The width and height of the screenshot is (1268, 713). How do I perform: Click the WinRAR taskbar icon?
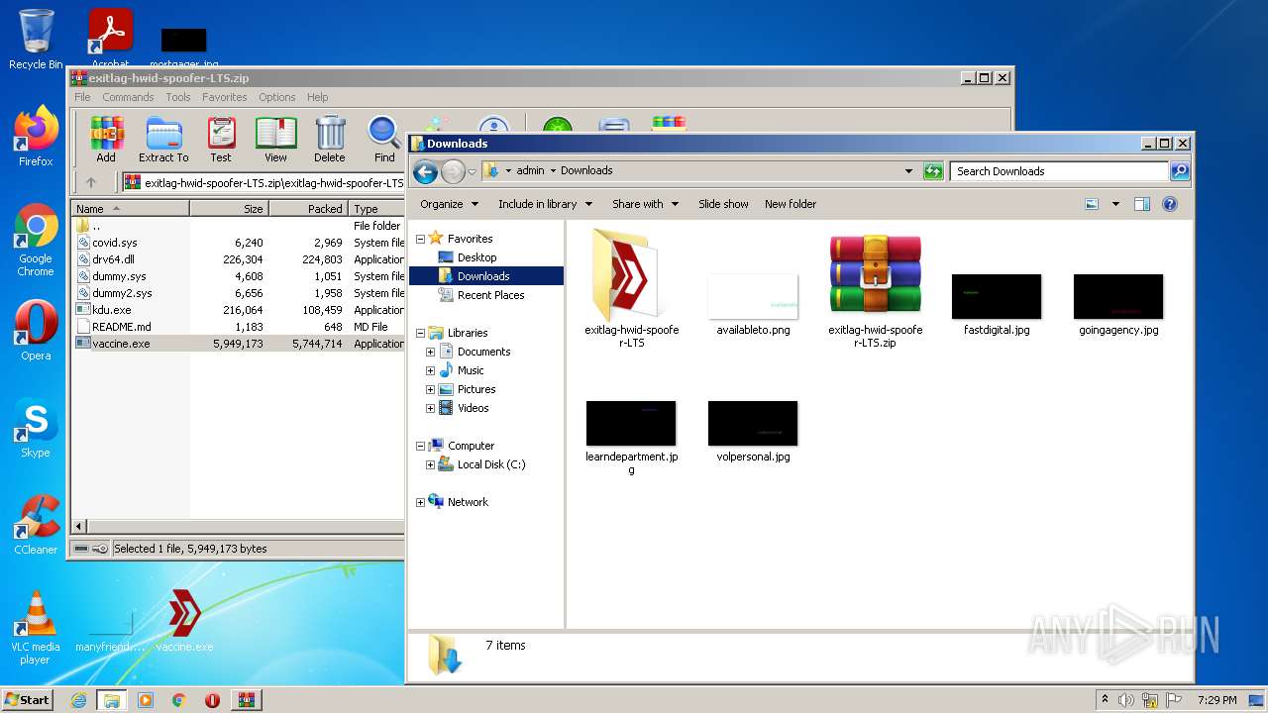click(246, 700)
